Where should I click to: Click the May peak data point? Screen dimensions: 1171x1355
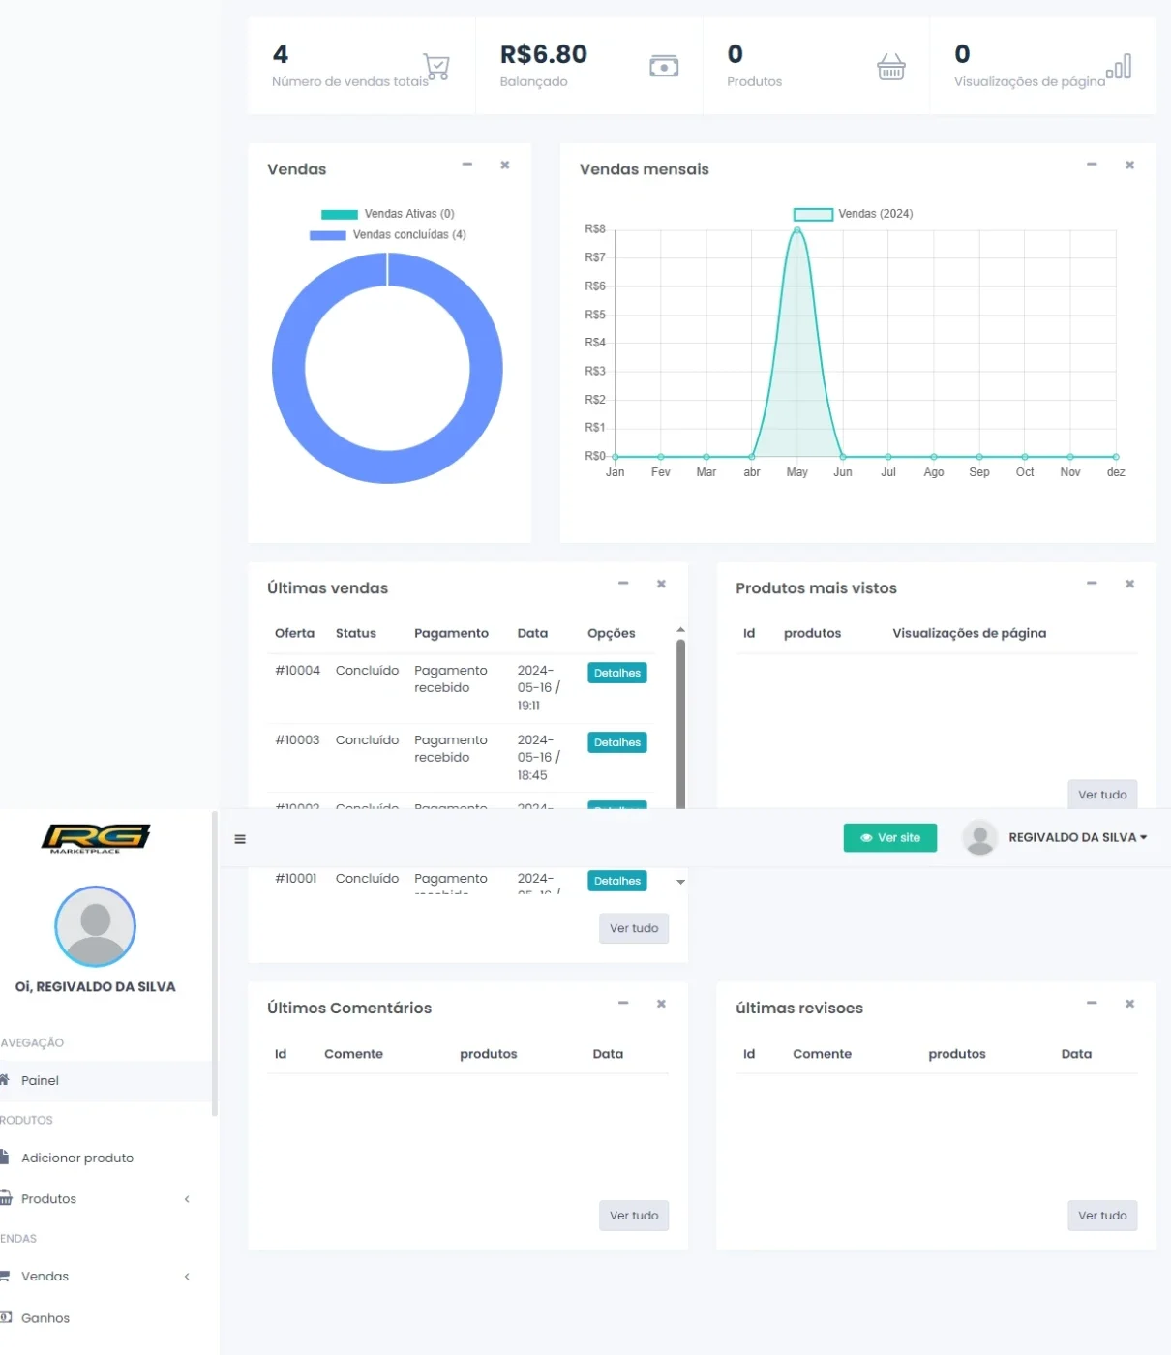tap(796, 230)
